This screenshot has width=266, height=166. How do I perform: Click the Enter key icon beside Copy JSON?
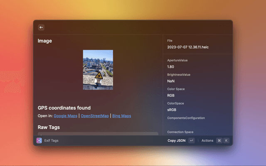tap(191, 140)
